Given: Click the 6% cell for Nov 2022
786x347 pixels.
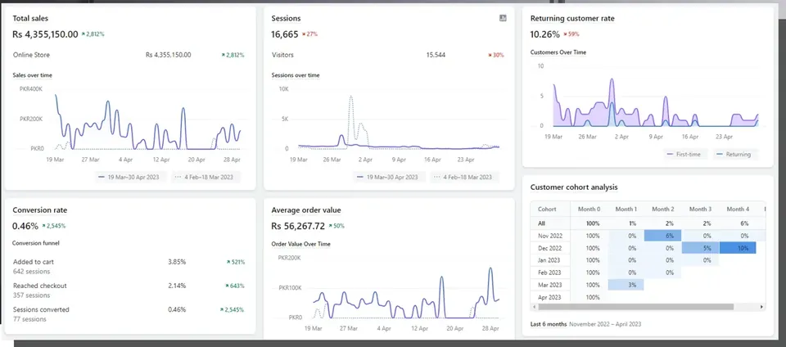Looking at the screenshot, I should coord(662,236).
